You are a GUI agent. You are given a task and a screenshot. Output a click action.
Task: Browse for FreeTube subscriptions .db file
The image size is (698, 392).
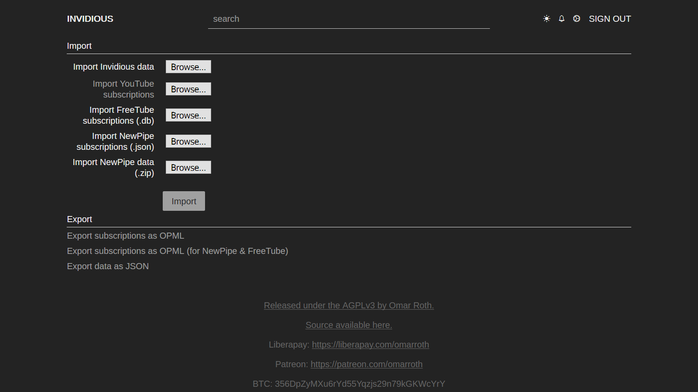[188, 115]
